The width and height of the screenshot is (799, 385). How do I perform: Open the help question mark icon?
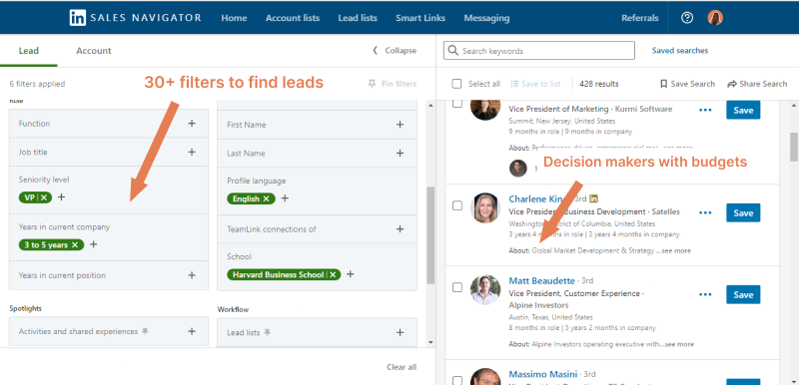(x=687, y=18)
